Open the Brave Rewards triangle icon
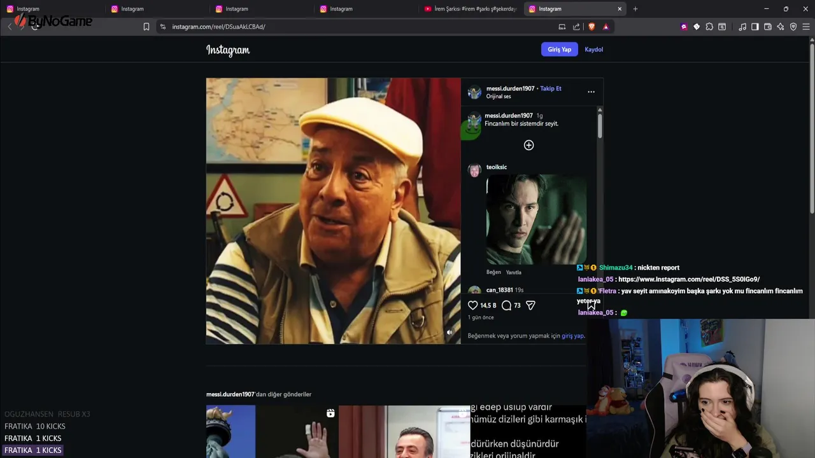The height and width of the screenshot is (458, 815). 606,27
